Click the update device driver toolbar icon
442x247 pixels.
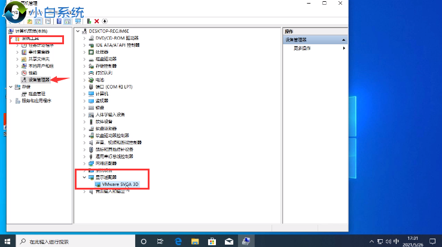89,21
